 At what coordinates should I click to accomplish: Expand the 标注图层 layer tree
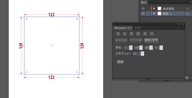click(x=154, y=8)
